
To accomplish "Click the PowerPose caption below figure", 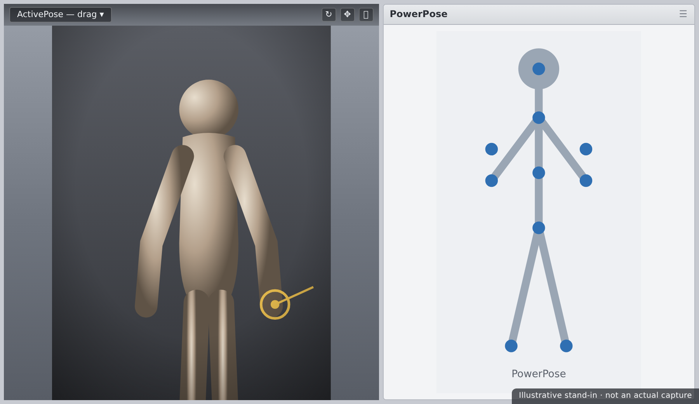I will pyautogui.click(x=539, y=374).
